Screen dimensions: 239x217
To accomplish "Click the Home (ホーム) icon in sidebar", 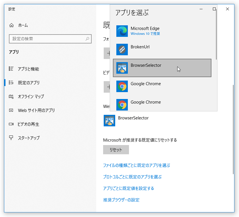I will [x=11, y=25].
